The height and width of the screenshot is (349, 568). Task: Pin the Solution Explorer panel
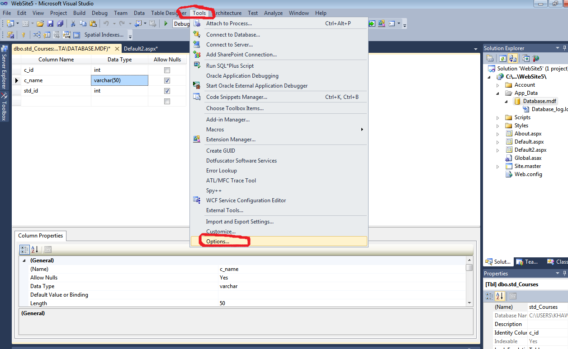pyautogui.click(x=564, y=48)
